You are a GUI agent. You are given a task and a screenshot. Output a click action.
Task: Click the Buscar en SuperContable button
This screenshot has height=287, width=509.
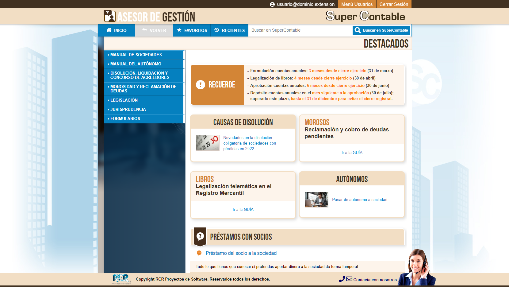(x=381, y=30)
